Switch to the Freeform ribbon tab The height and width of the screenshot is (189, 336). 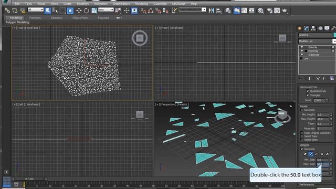35,18
